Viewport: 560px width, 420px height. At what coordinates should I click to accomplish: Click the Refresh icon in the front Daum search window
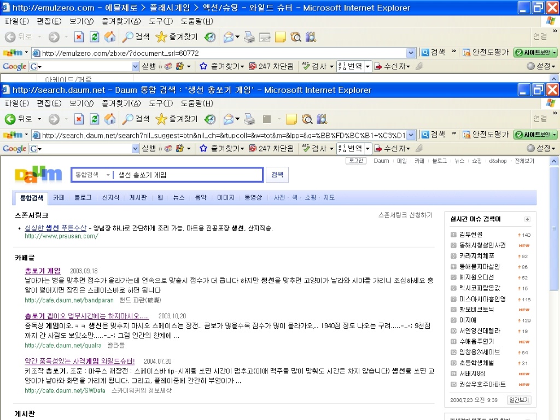click(x=94, y=119)
